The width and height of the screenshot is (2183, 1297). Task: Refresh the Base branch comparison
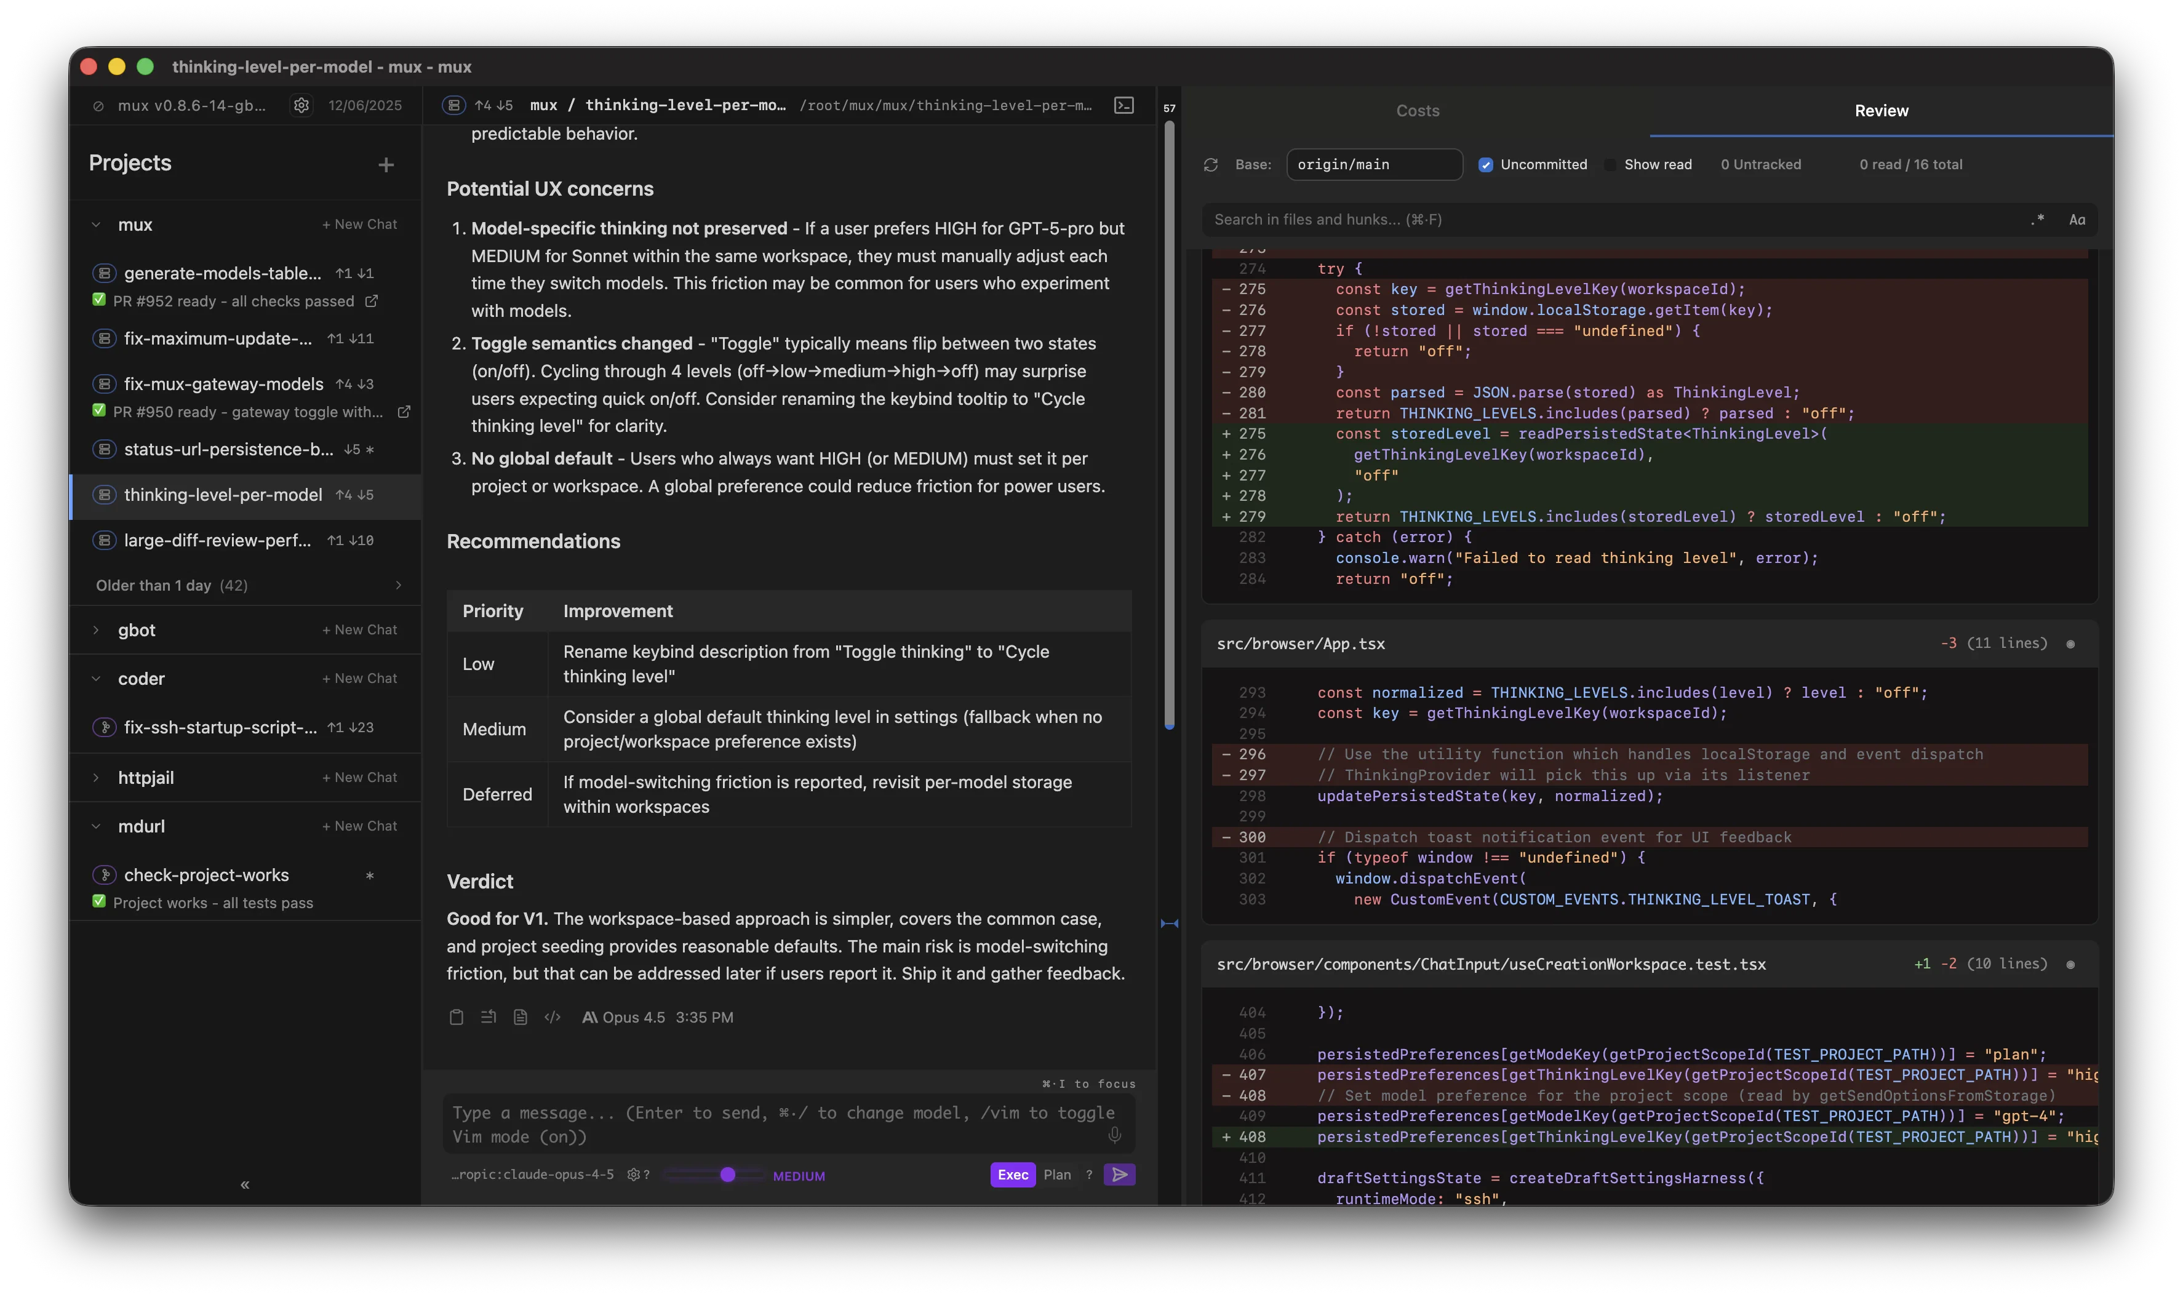[x=1210, y=164]
